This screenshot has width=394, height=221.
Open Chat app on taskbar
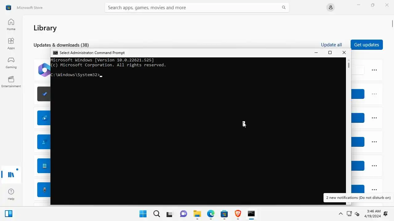183,214
